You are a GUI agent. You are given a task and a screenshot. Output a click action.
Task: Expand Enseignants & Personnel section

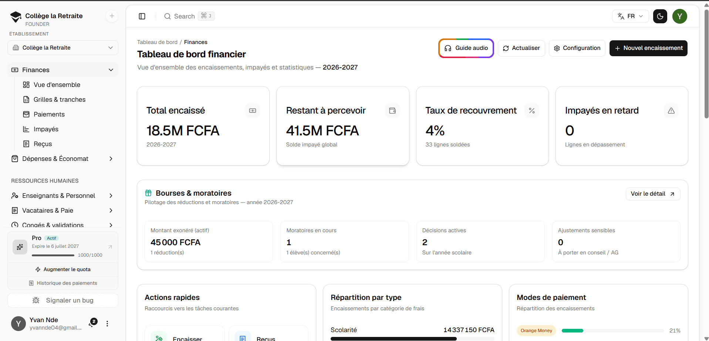(63, 196)
